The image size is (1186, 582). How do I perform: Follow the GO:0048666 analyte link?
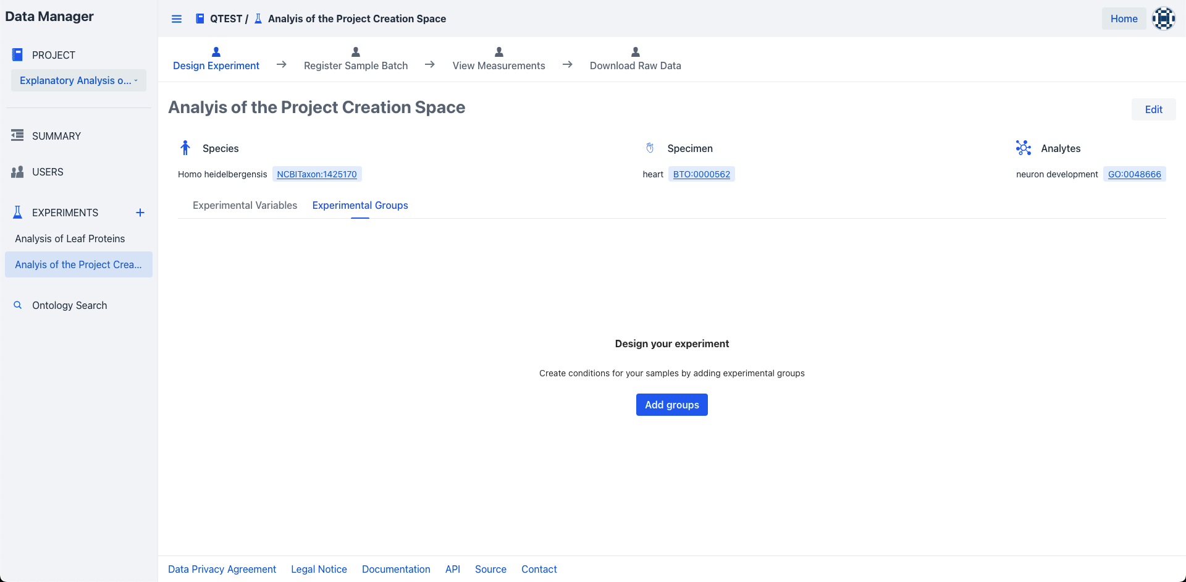coord(1134,174)
